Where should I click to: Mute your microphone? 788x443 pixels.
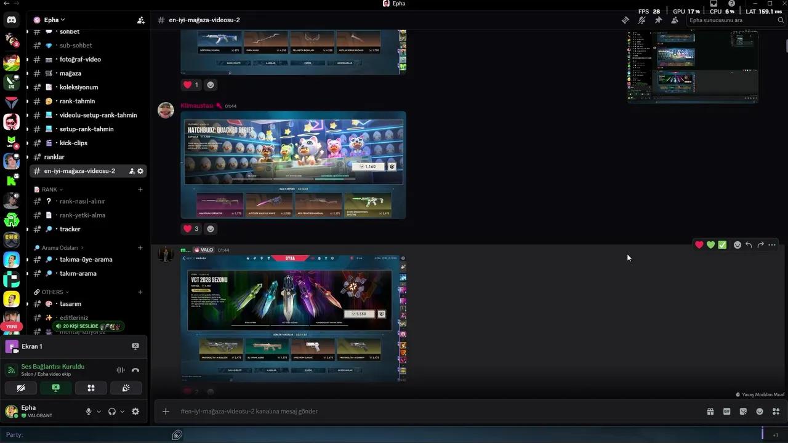point(89,411)
